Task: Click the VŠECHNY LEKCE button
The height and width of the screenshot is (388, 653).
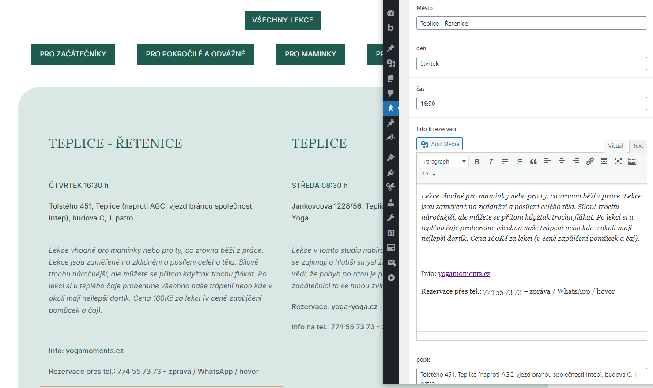Action: coord(283,20)
